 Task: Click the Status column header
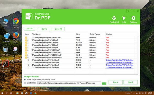tap(122, 34)
